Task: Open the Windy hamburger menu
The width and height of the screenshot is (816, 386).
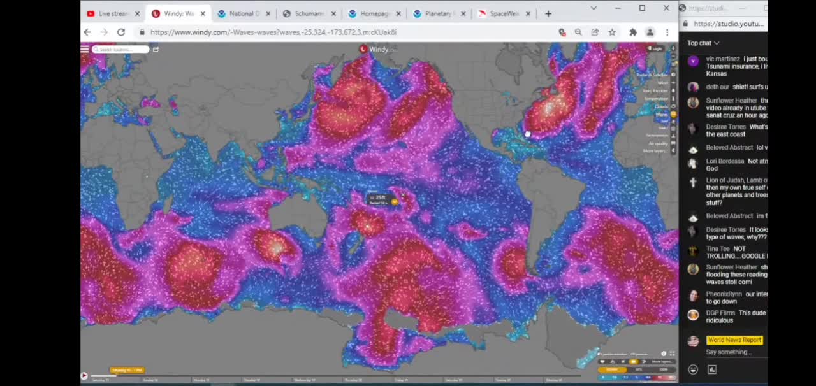Action: click(x=85, y=49)
